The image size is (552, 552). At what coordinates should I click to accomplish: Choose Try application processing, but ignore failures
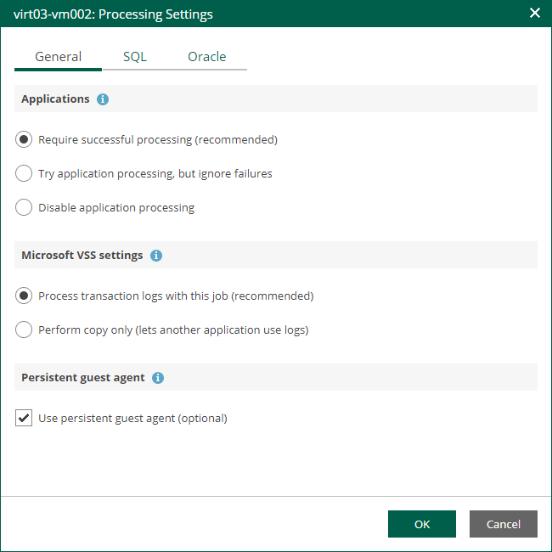(24, 173)
